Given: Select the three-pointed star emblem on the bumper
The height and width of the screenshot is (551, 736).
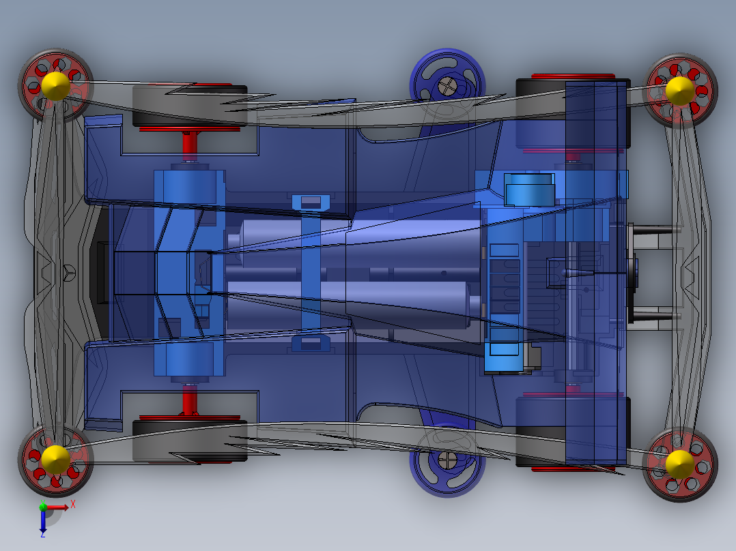Looking at the screenshot, I should point(69,273).
